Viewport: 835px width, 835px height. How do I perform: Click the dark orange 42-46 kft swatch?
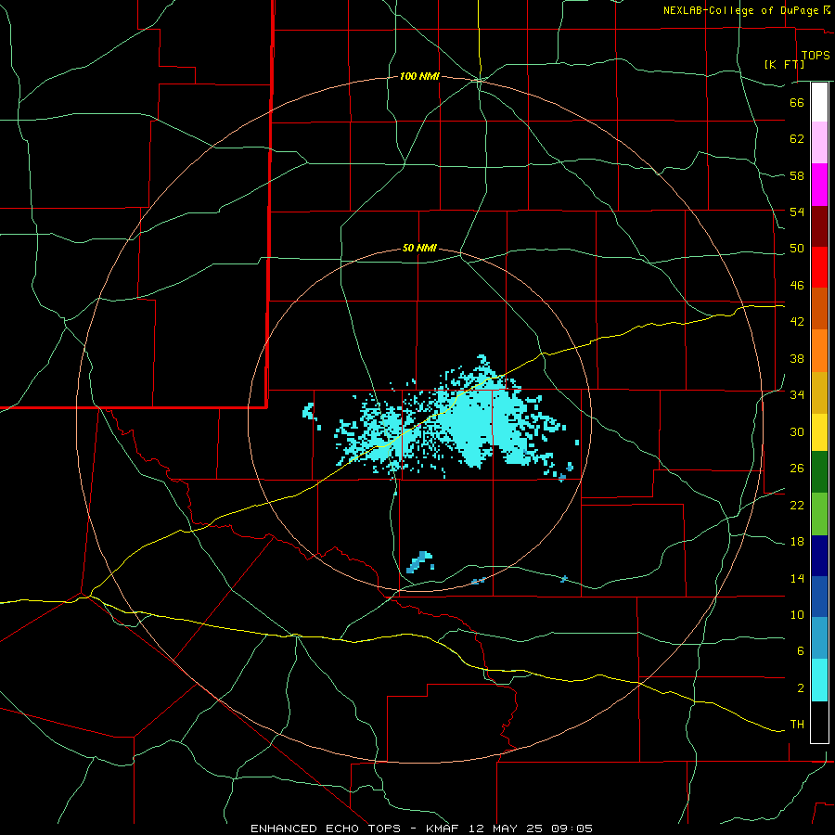[819, 309]
